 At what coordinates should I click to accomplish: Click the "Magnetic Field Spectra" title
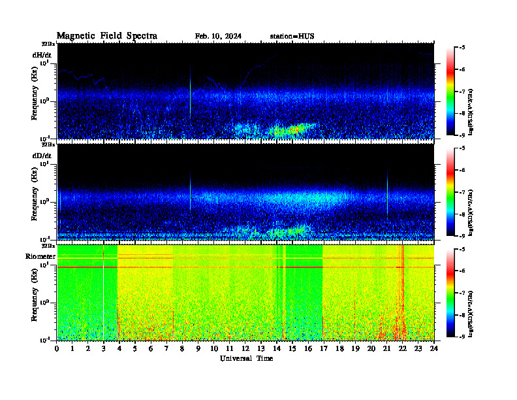pyautogui.click(x=107, y=36)
